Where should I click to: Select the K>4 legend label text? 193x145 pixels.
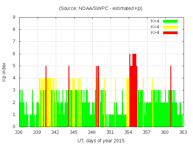155,32
